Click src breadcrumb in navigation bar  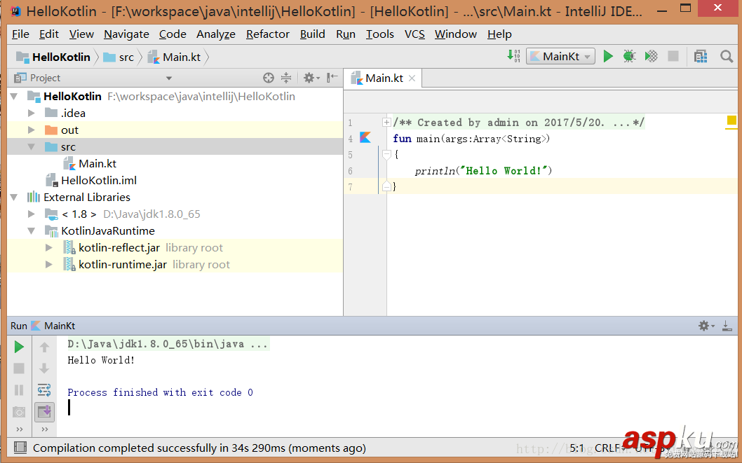(119, 57)
